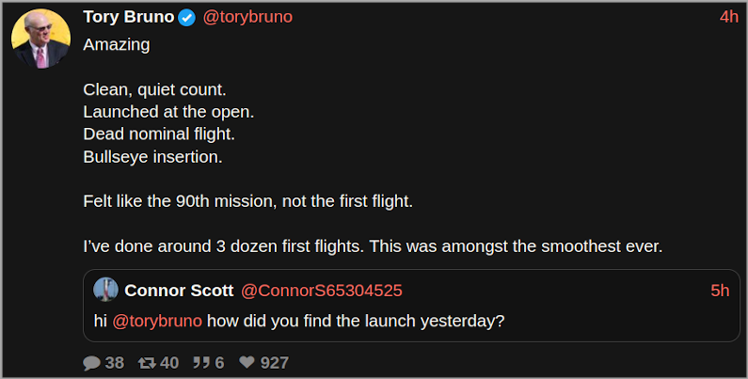Click the blue verified badge
The height and width of the screenshot is (379, 748).
coord(187,18)
